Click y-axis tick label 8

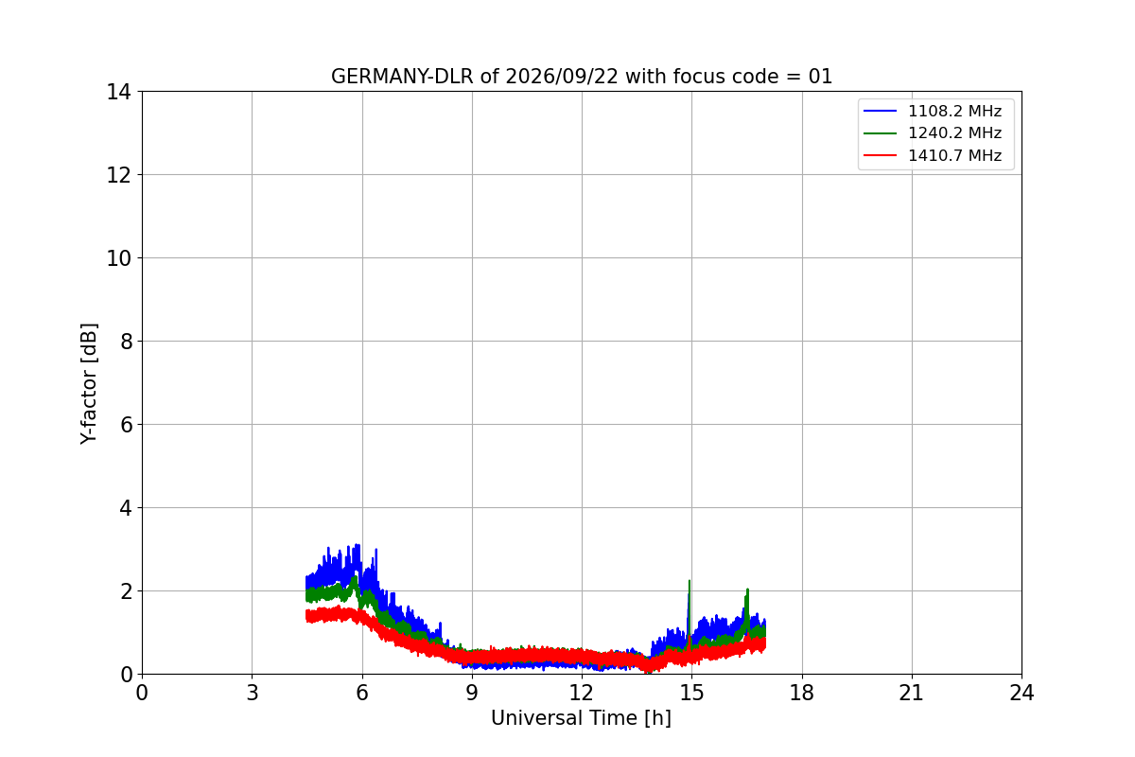(126, 342)
